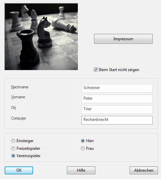Image resolution: width=161 pixels, height=179 pixels.
Task: Click the Abbrechen button
Action: point(144,170)
